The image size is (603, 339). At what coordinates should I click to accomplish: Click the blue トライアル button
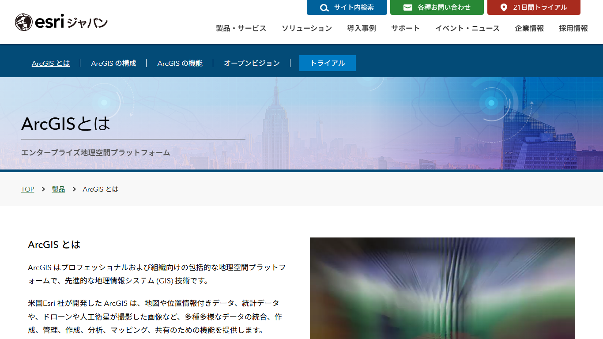pos(328,63)
